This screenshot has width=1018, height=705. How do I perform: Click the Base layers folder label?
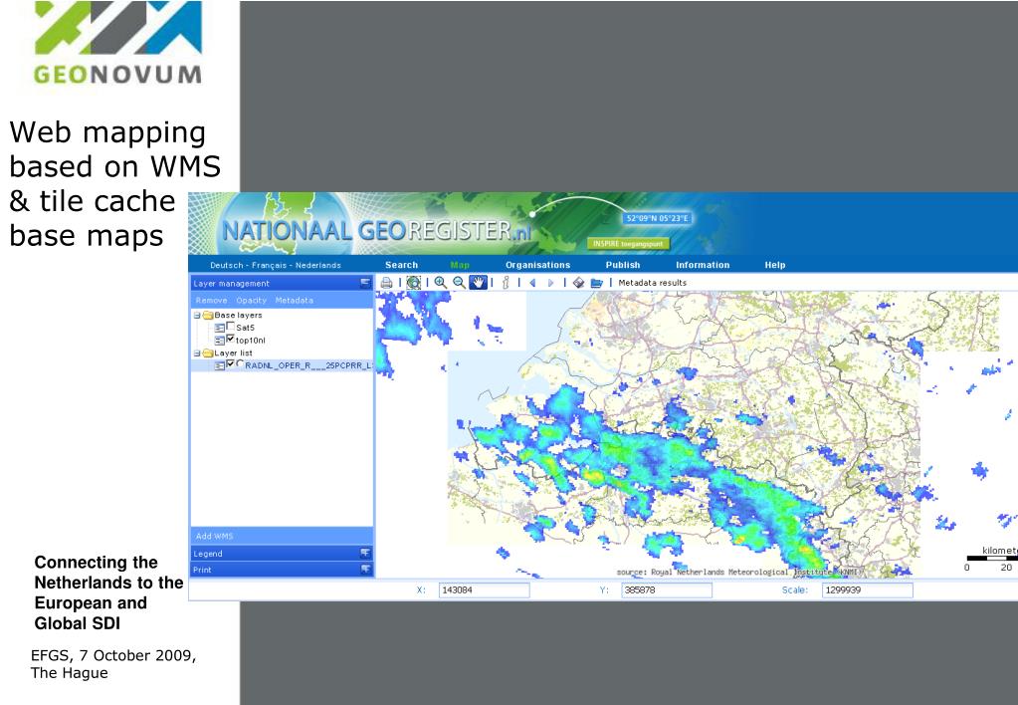(x=238, y=315)
